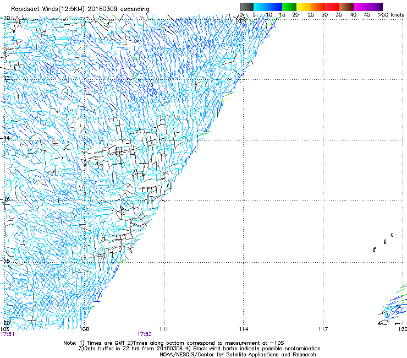Select the orange 25-30 knots legend segment
The width and height of the screenshot is (407, 358).
(318, 7)
